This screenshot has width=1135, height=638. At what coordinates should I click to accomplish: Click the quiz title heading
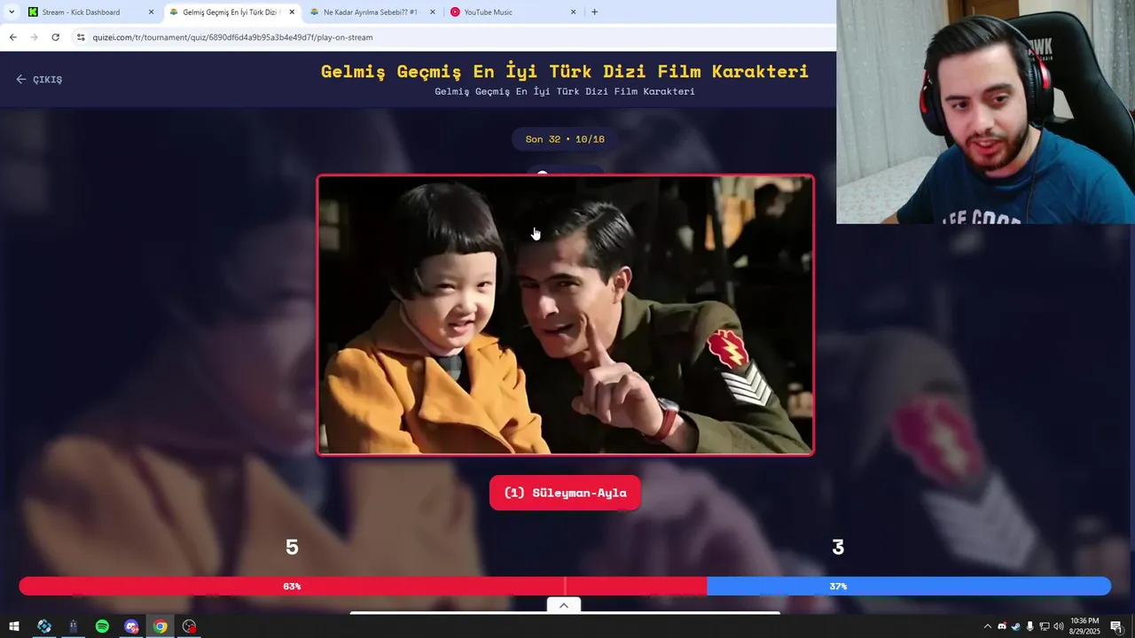point(565,72)
